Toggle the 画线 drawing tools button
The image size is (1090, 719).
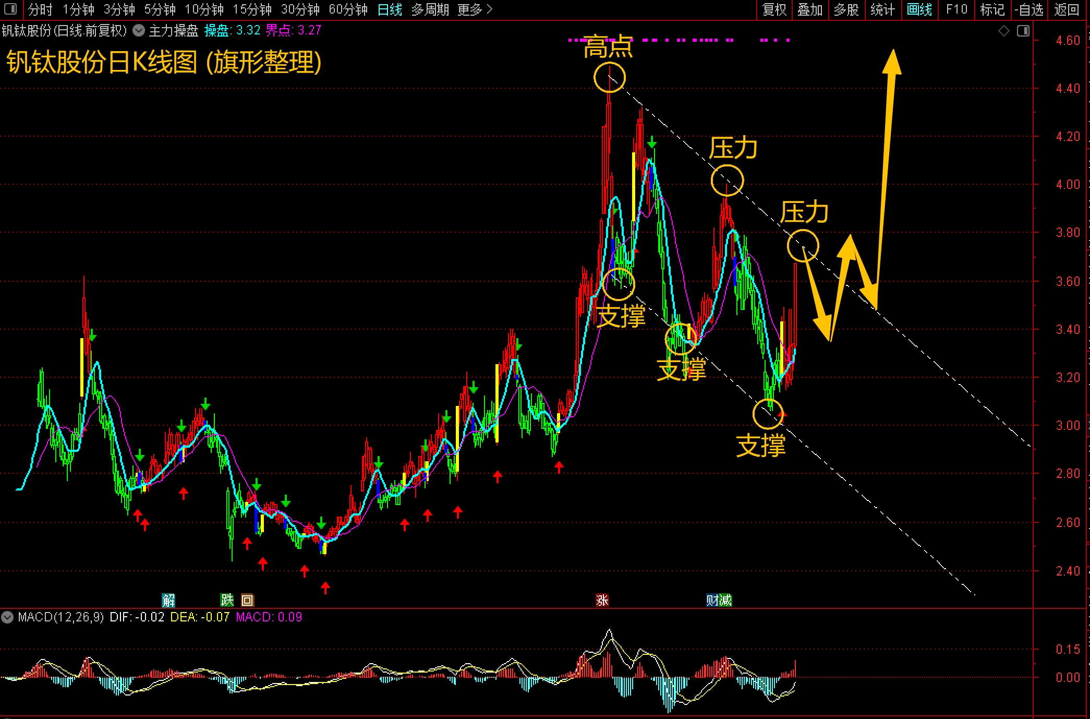[x=919, y=9]
